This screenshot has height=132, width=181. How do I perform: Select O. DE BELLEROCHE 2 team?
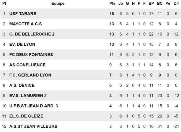pyautogui.click(x=32, y=34)
